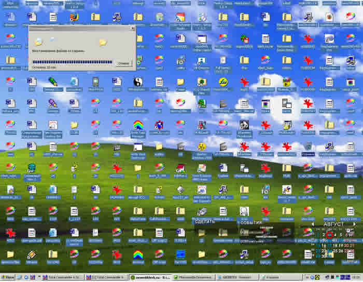Click the system tray clock
This screenshot has height=282, width=363.
(356, 277)
